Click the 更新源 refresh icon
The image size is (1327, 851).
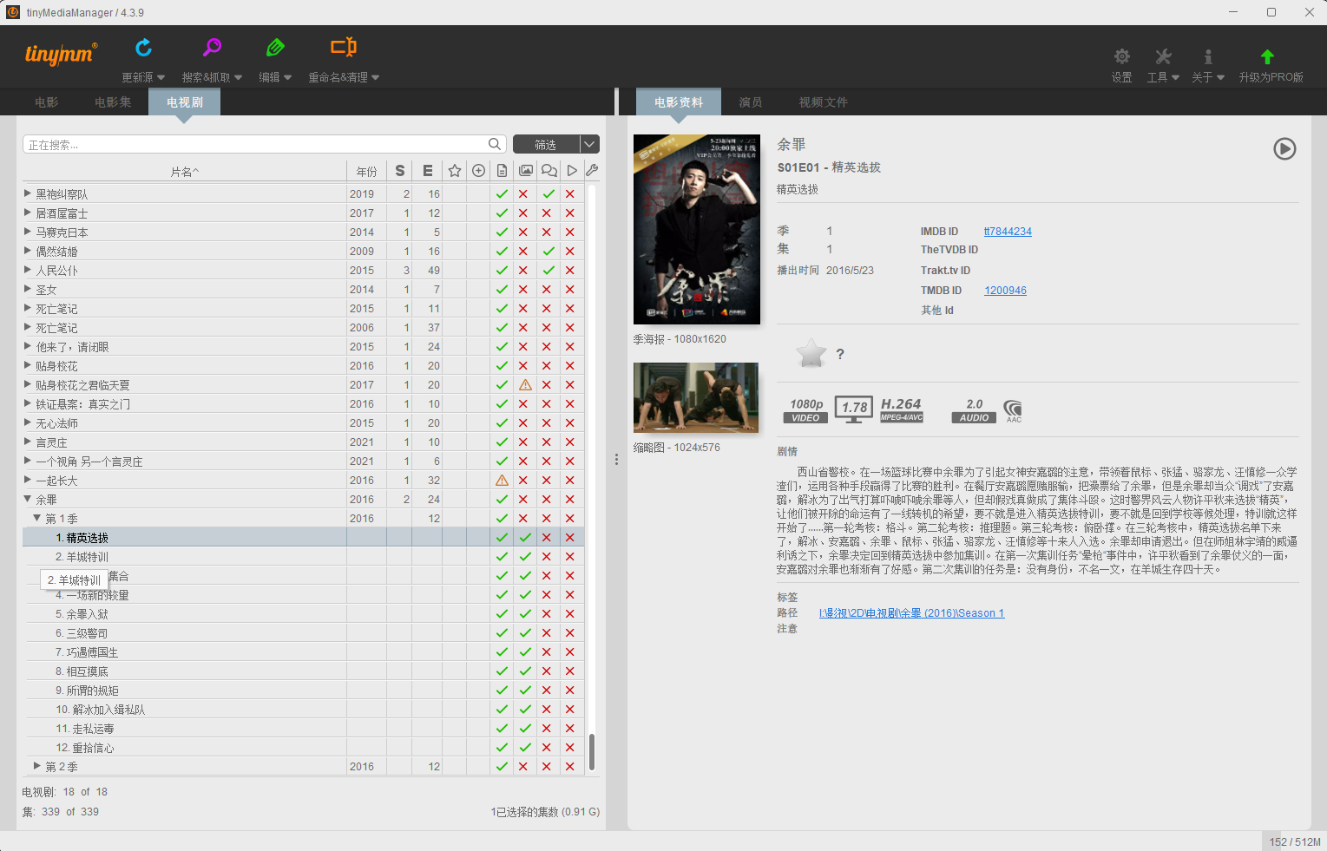pyautogui.click(x=143, y=48)
